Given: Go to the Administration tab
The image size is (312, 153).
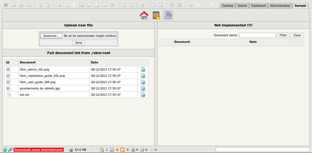Looking at the screenshot, I should tap(280, 6).
